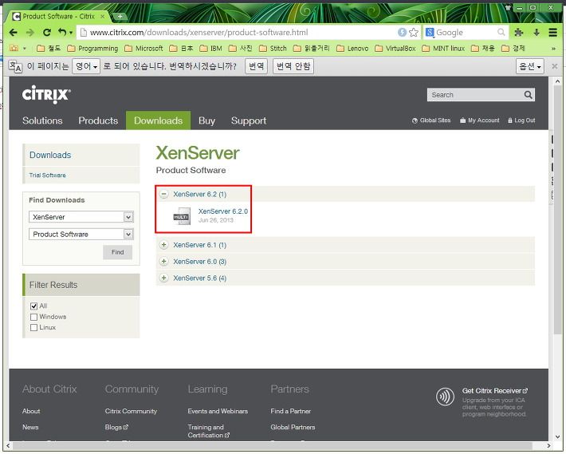Click the magnifier in the Google search box
Screen dimensions: 566x454
501,33
